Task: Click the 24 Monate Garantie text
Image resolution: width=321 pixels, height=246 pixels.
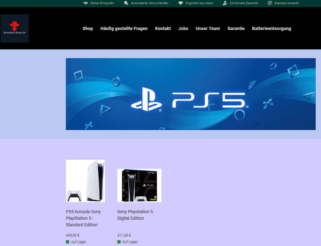Action: pyautogui.click(x=244, y=3)
